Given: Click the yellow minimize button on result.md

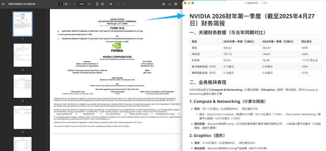Looking at the screenshot, I should (x=189, y=3).
